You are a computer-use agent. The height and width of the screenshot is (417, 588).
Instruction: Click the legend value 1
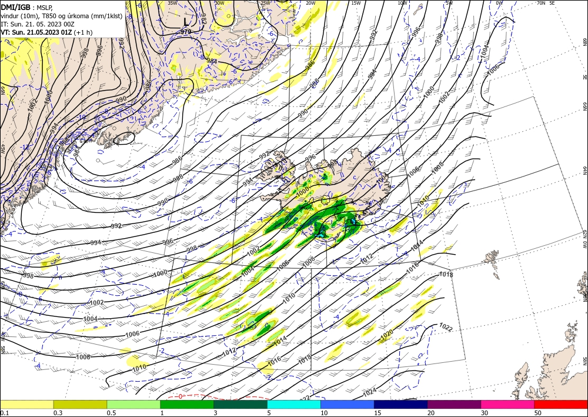(x=162, y=413)
